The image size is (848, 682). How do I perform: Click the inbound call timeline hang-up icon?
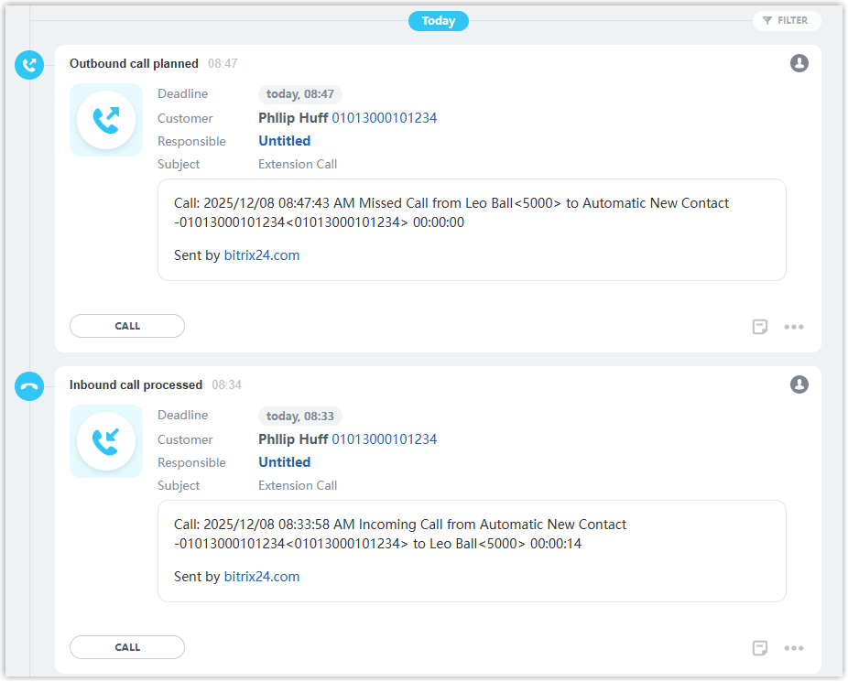(x=29, y=386)
